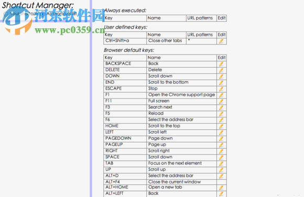
Task: Edit the PAGEDOWN shortcut
Action: coord(221,139)
